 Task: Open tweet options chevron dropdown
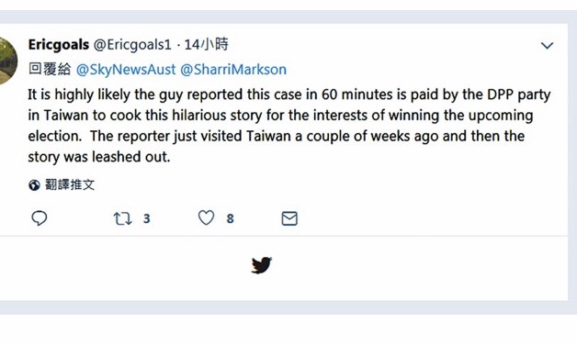pos(548,46)
